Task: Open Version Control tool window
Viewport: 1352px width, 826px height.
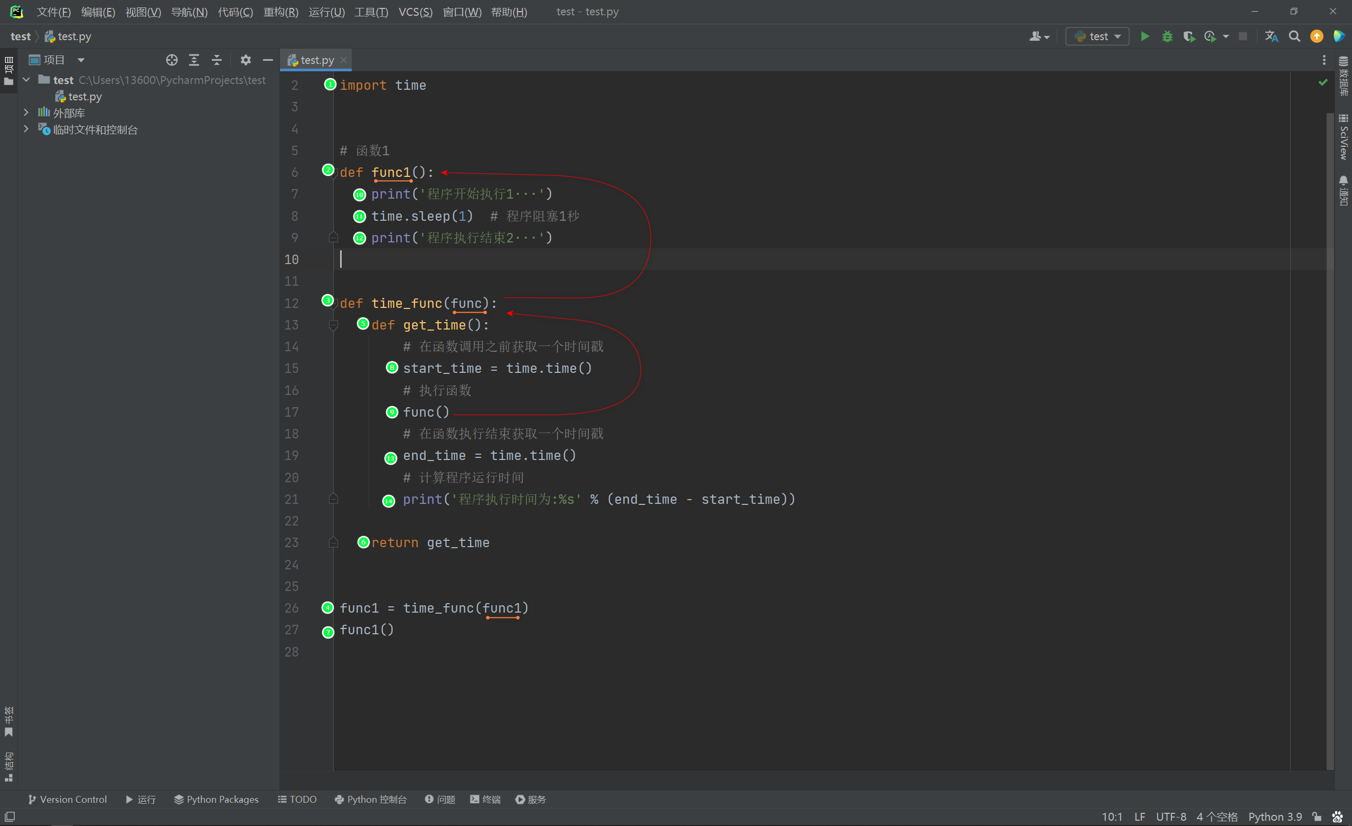Action: (68, 799)
